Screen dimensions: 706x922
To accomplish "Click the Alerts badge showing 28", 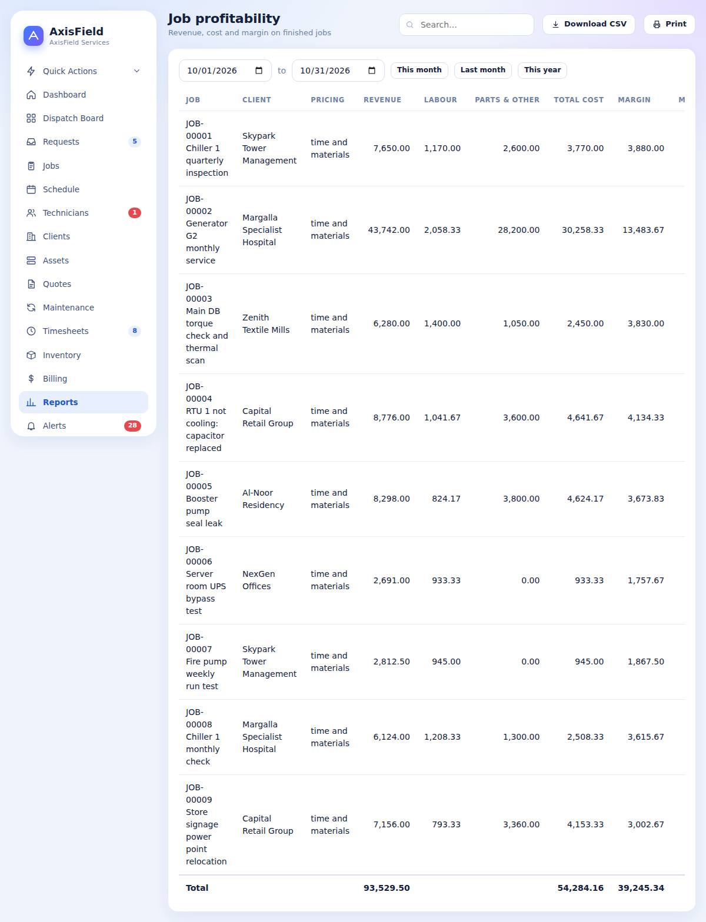I will click(x=132, y=426).
